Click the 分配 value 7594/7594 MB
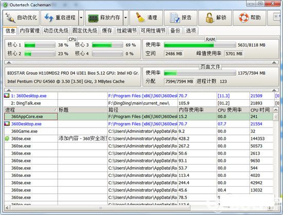Screen dimensions: 283x215 179,81
